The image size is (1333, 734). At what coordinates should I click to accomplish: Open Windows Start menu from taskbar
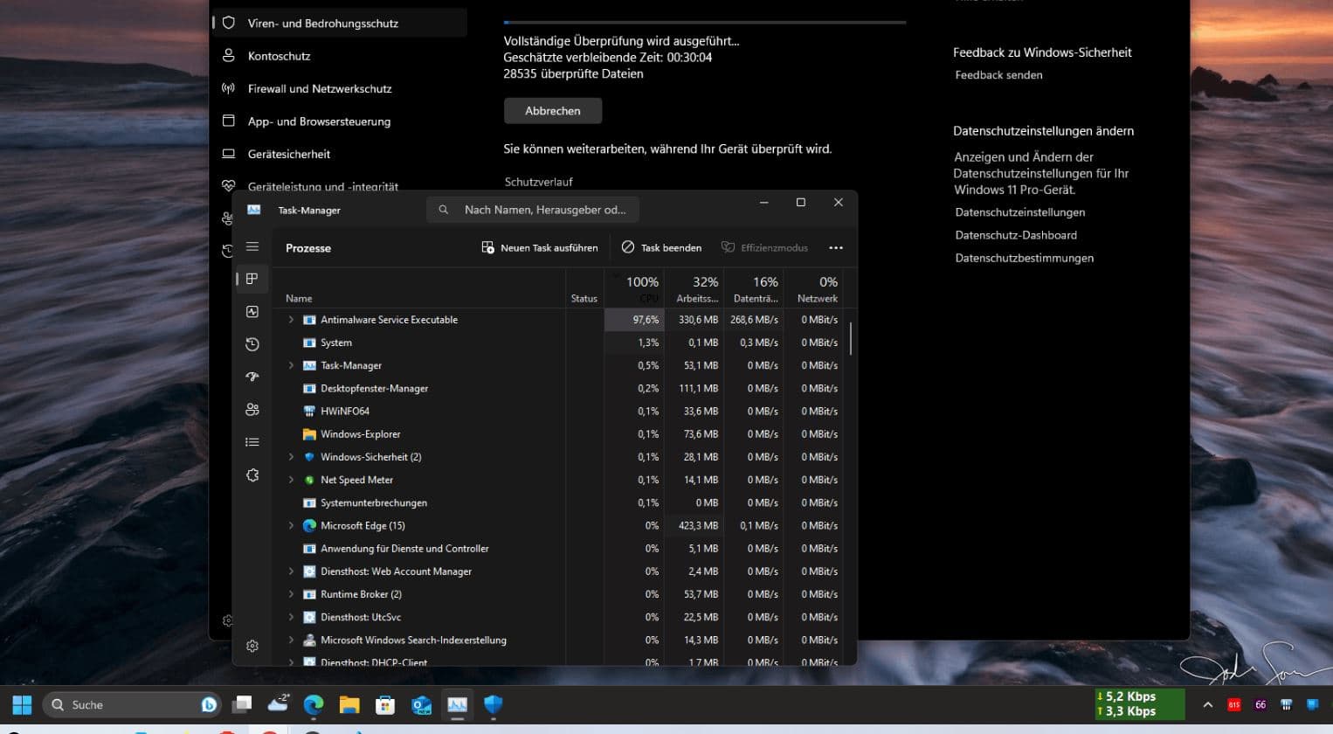22,705
